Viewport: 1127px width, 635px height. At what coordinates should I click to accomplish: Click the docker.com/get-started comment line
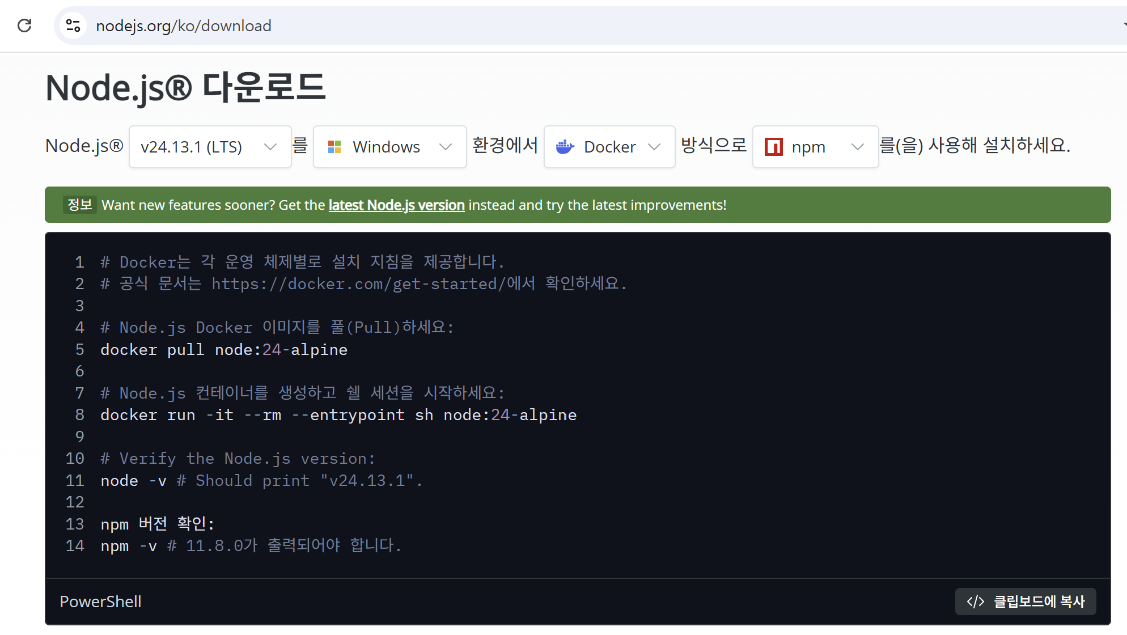(363, 284)
